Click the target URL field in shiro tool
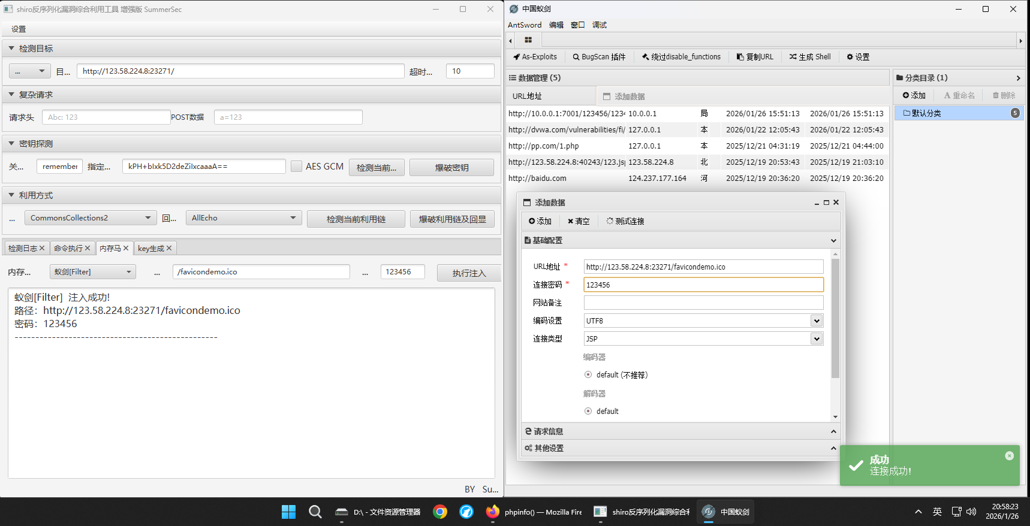This screenshot has width=1030, height=526. click(240, 71)
